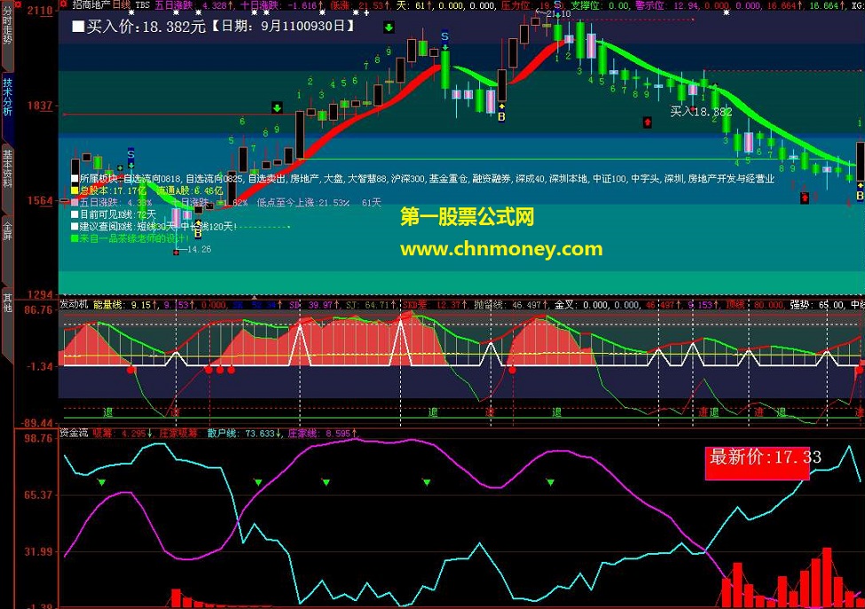Viewport: 865px width, 609px height.
Task: Click the red gear icon above the price axis
Action: point(19,4)
